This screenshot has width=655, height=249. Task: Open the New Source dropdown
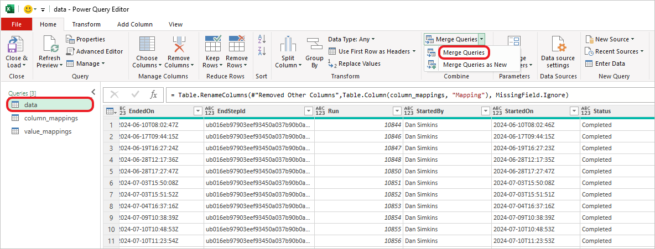(x=610, y=39)
